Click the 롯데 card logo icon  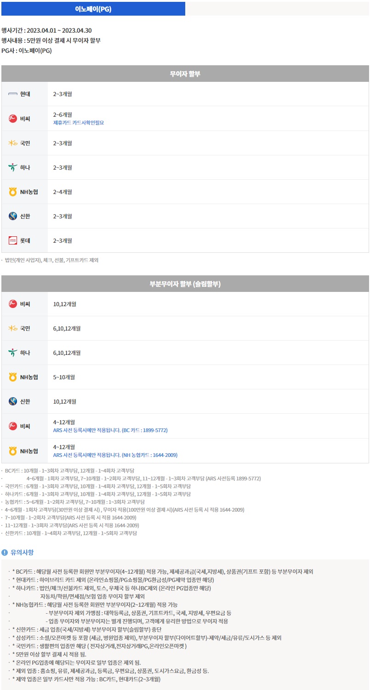(x=13, y=240)
